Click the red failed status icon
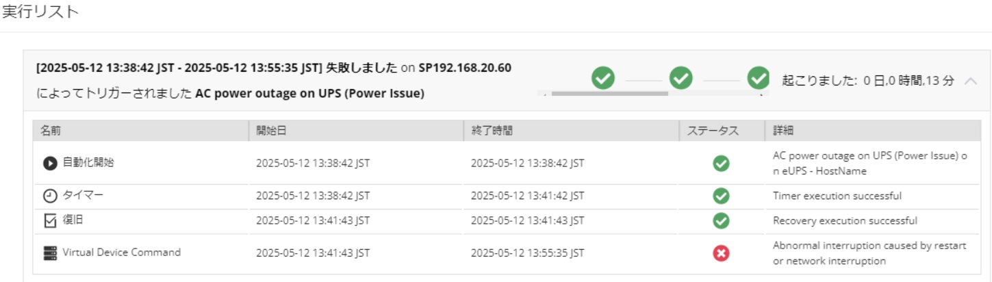Screen dimensions: 992x282 tap(721, 253)
